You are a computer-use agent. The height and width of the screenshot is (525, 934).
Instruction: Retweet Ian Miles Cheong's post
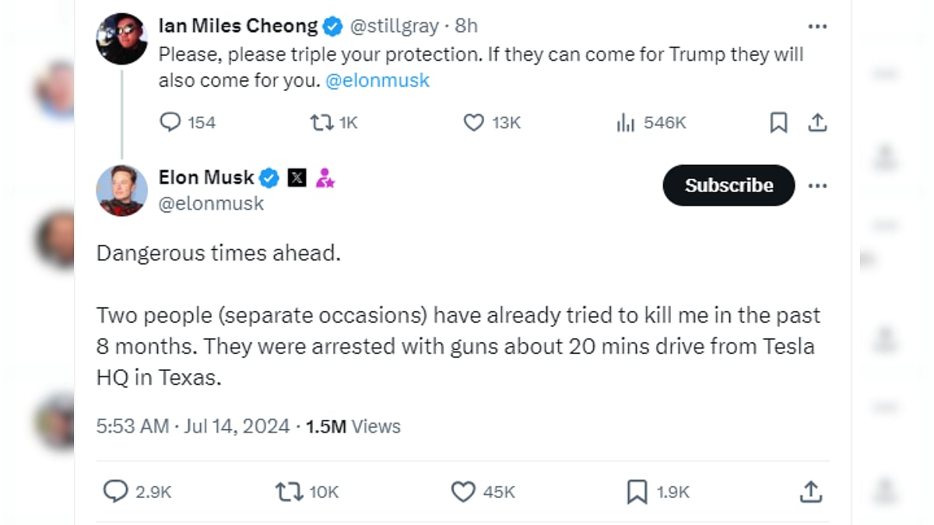321,122
